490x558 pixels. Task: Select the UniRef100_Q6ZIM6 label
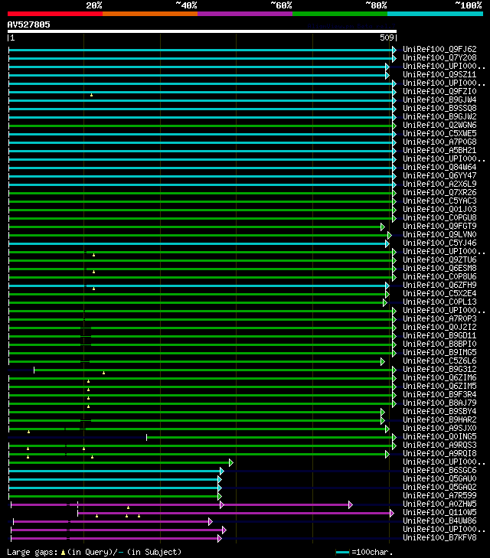click(439, 377)
